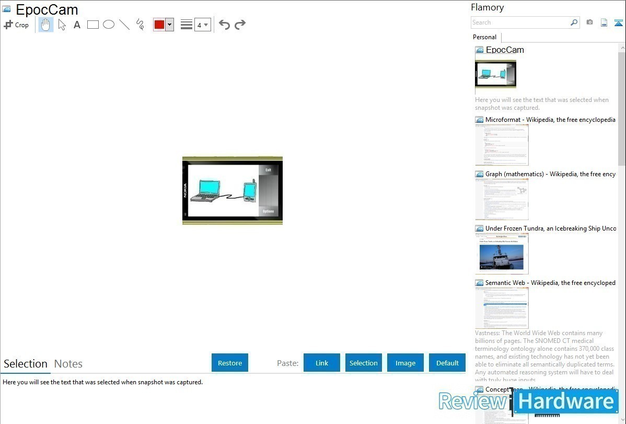Open the Graph (mathematics) snapshot thumbnail
Image resolution: width=626 pixels, height=424 pixels.
[502, 199]
